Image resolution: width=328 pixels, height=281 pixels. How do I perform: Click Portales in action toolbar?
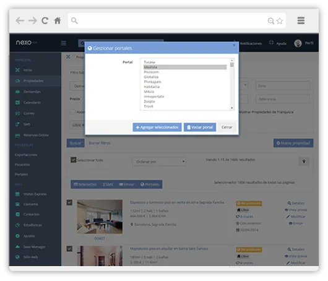(150, 184)
